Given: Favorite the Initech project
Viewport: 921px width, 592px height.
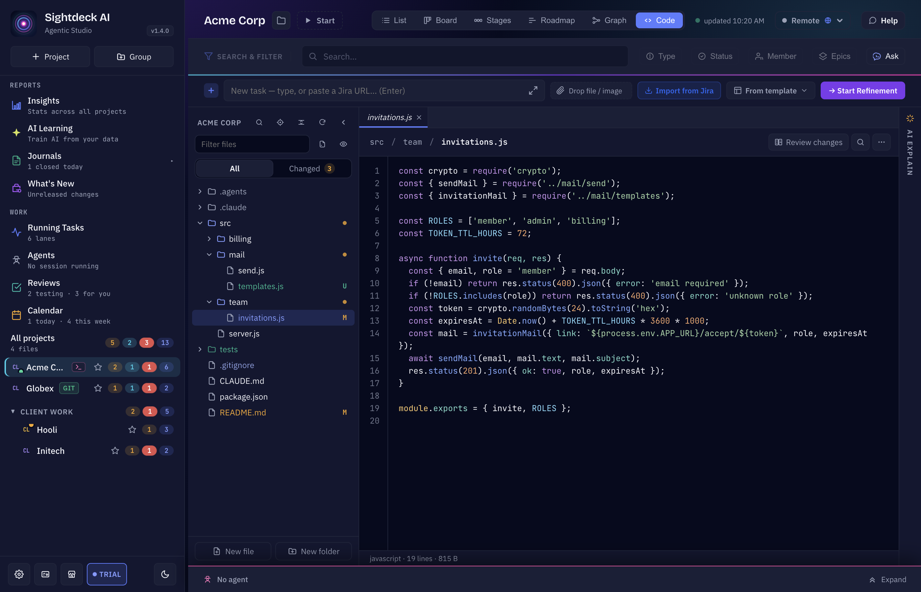Looking at the screenshot, I should 115,451.
